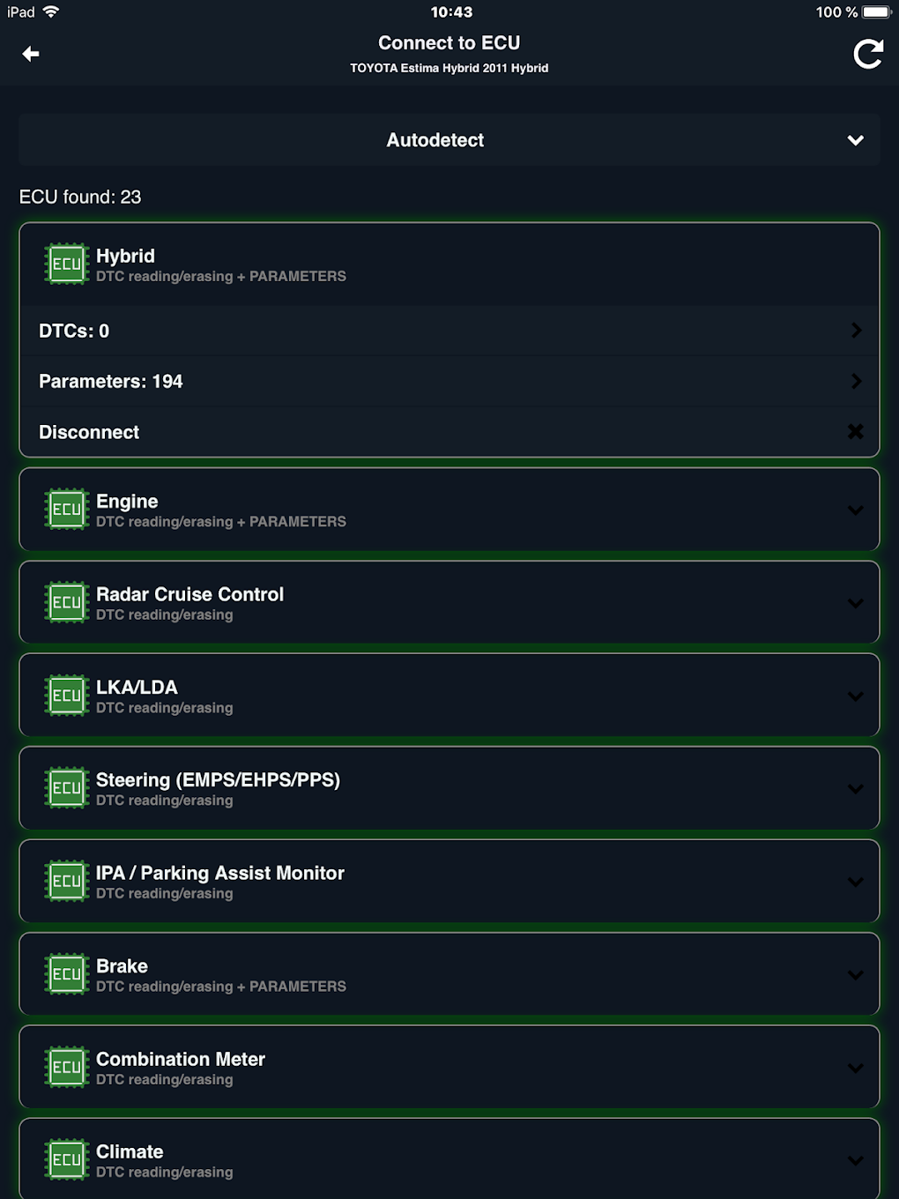Tap the Climate ECU chip icon
This screenshot has width=899, height=1199.
point(67,1160)
